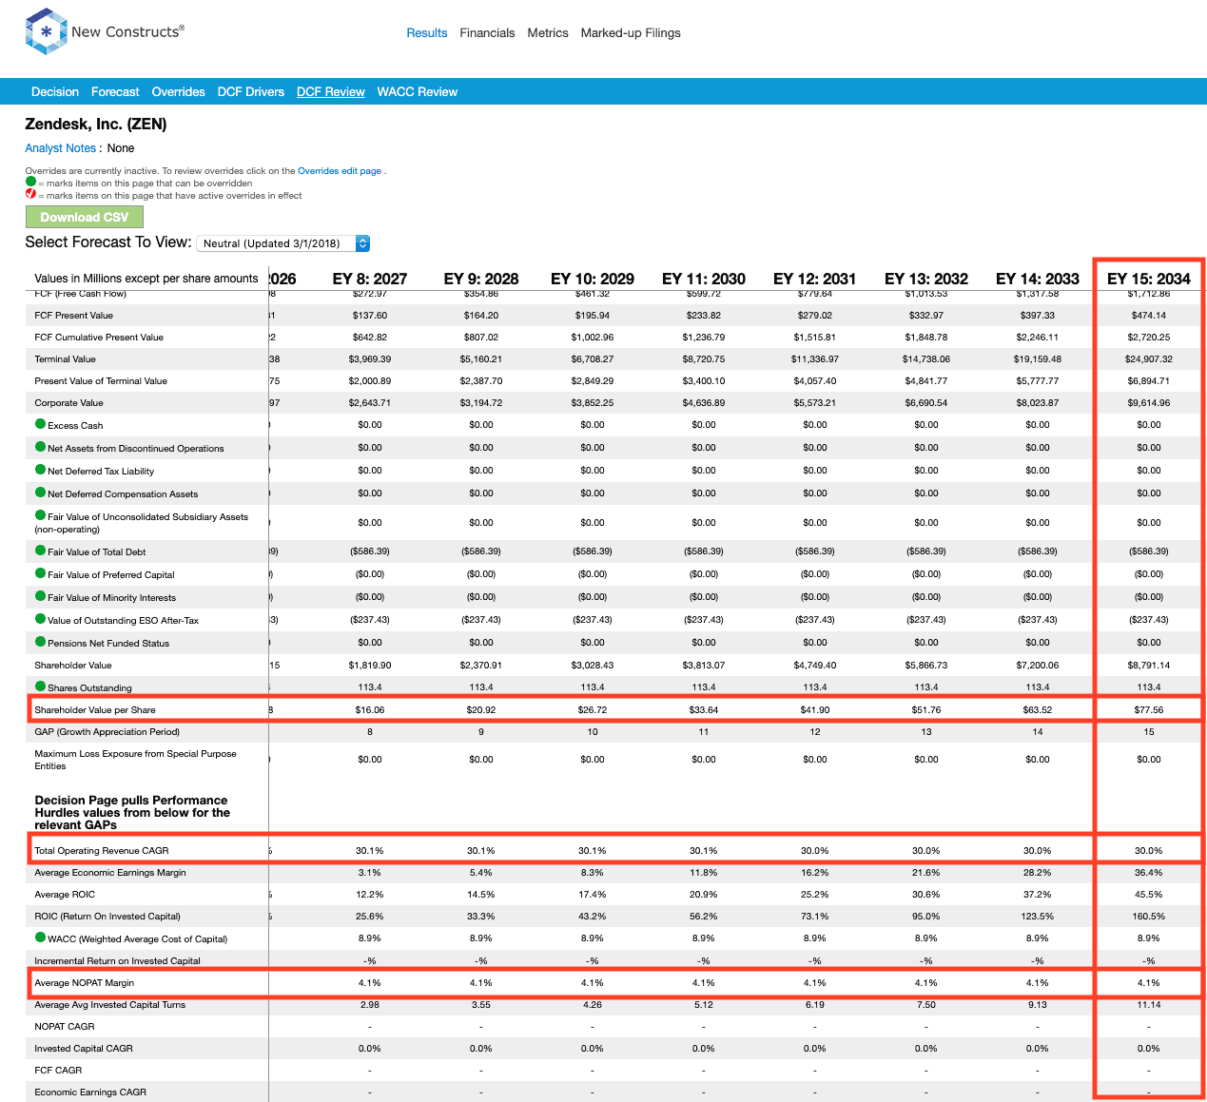Click the $24,907.32 terminal value cell
The image size is (1207, 1102).
tap(1149, 358)
